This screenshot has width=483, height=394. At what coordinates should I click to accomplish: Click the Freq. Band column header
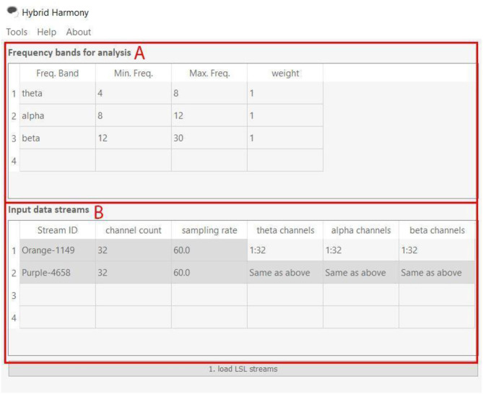(x=58, y=74)
